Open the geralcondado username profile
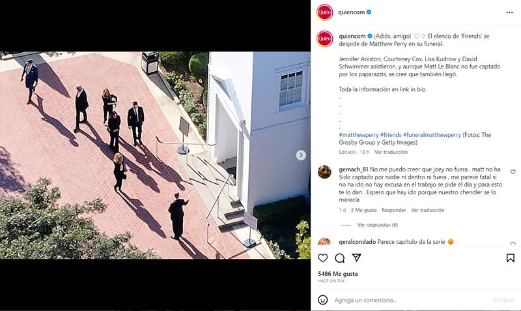 [x=357, y=242]
